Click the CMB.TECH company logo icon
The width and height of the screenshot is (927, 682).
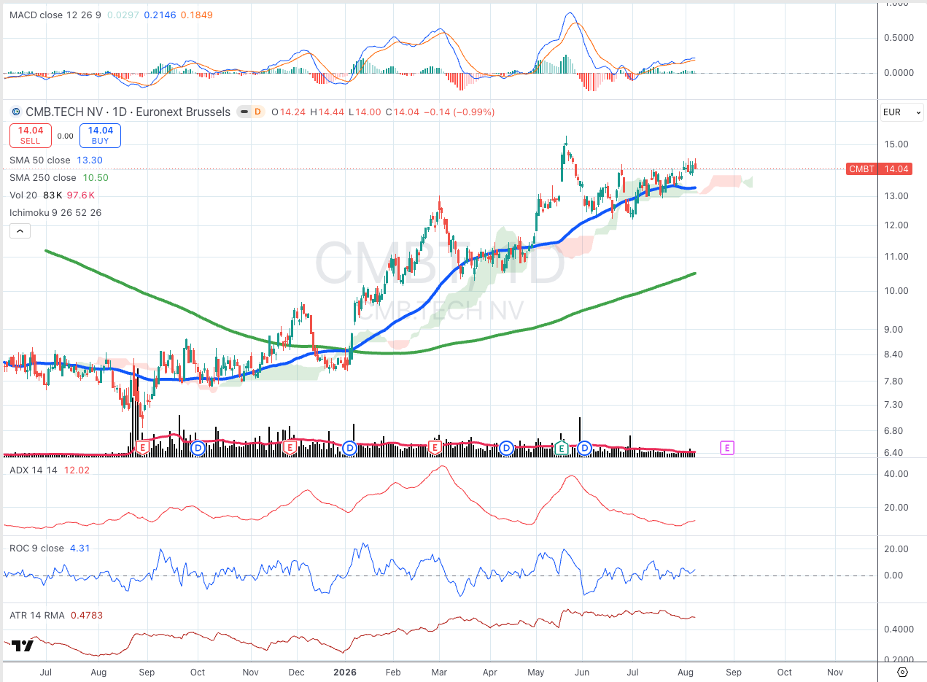[17, 112]
